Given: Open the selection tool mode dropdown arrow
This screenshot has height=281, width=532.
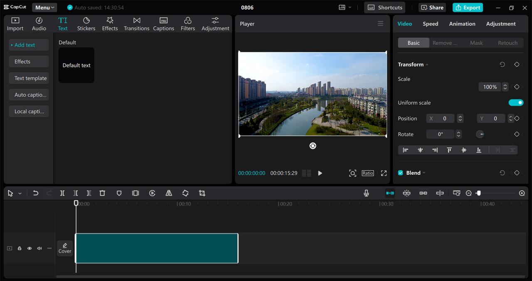Looking at the screenshot, I should [x=20, y=193].
